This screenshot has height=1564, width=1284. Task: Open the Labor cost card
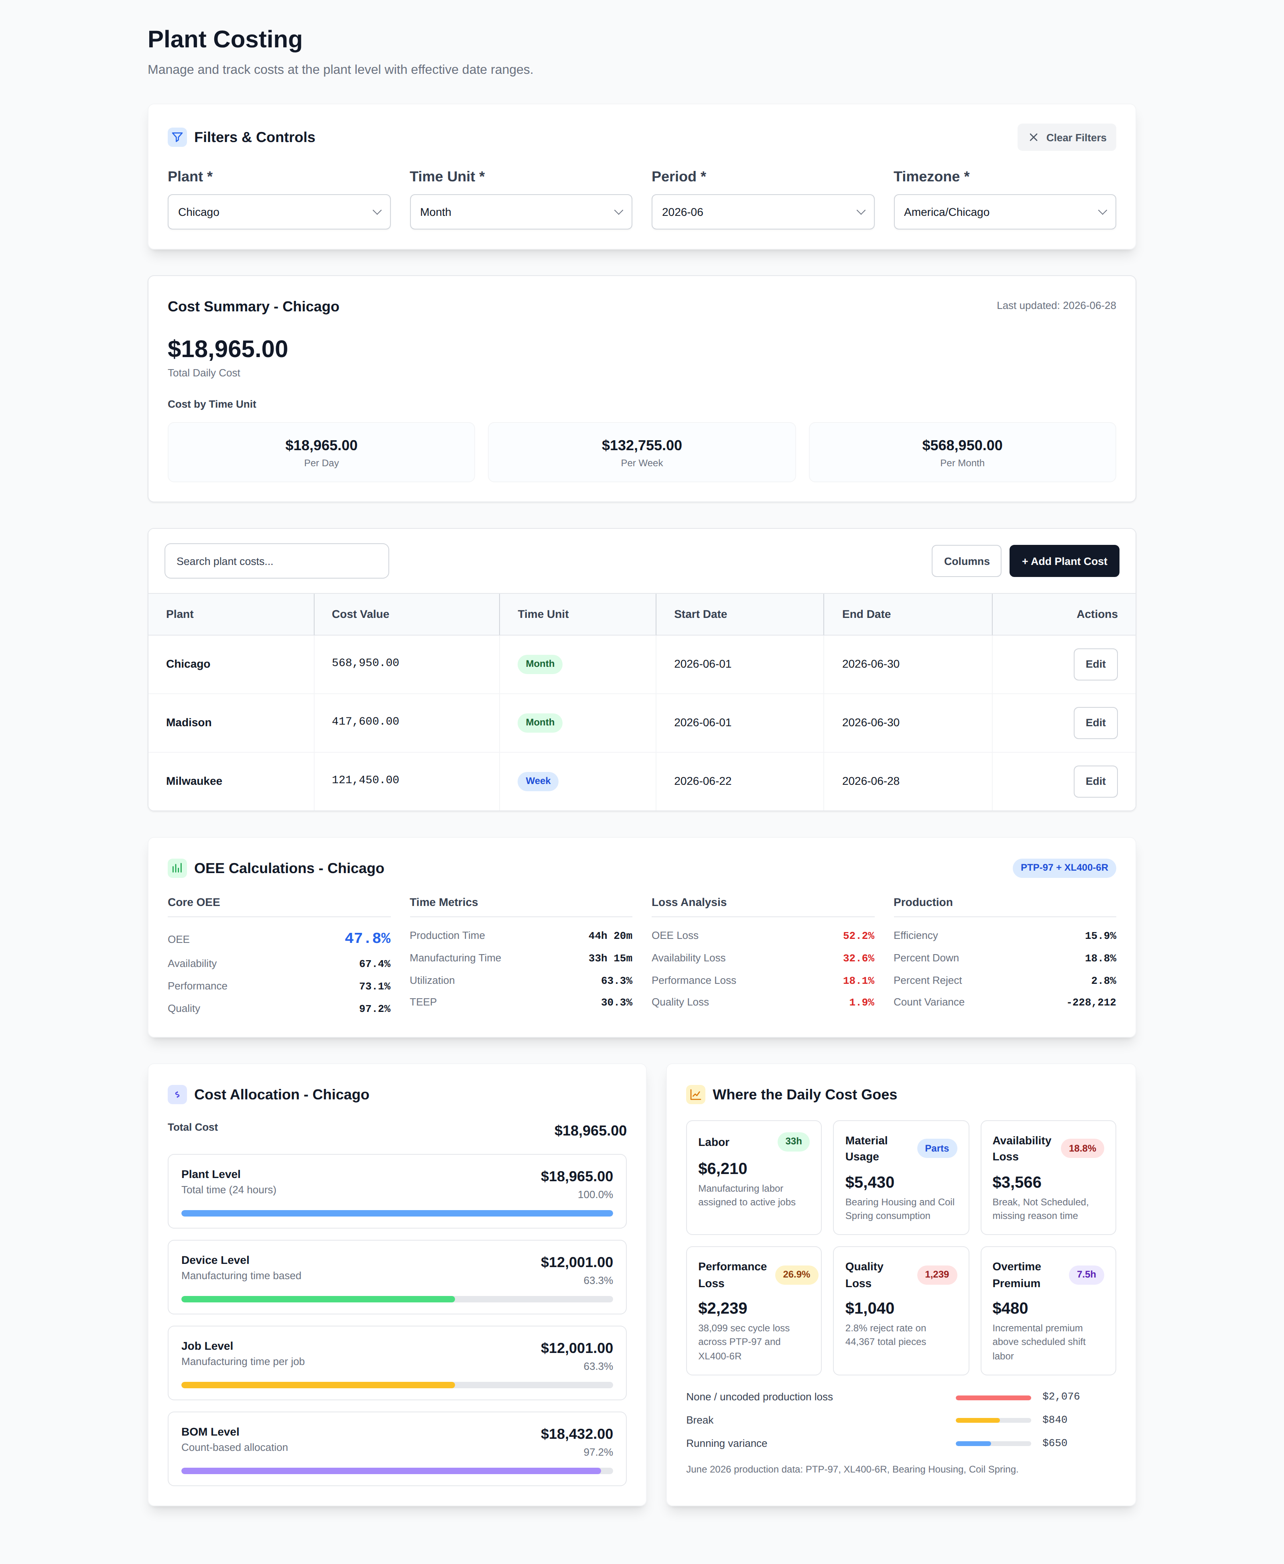click(754, 1177)
